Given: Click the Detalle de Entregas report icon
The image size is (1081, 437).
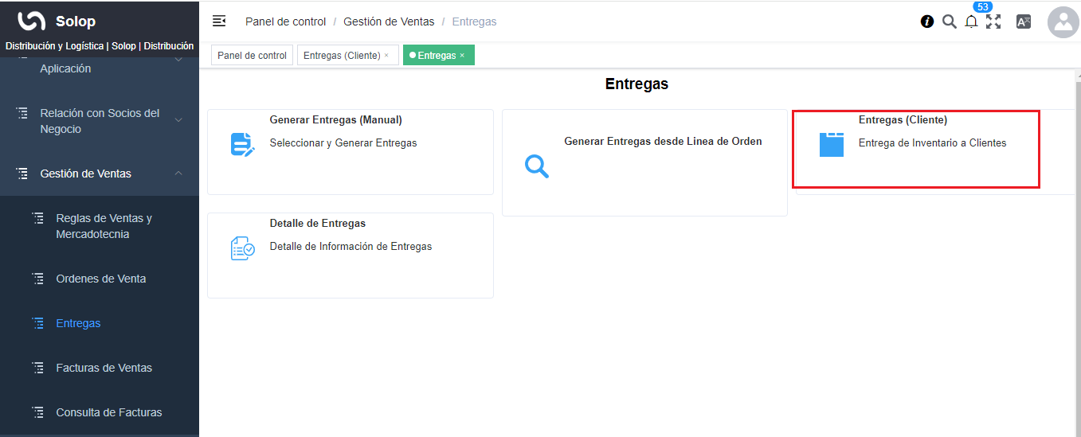Looking at the screenshot, I should pos(242,248).
